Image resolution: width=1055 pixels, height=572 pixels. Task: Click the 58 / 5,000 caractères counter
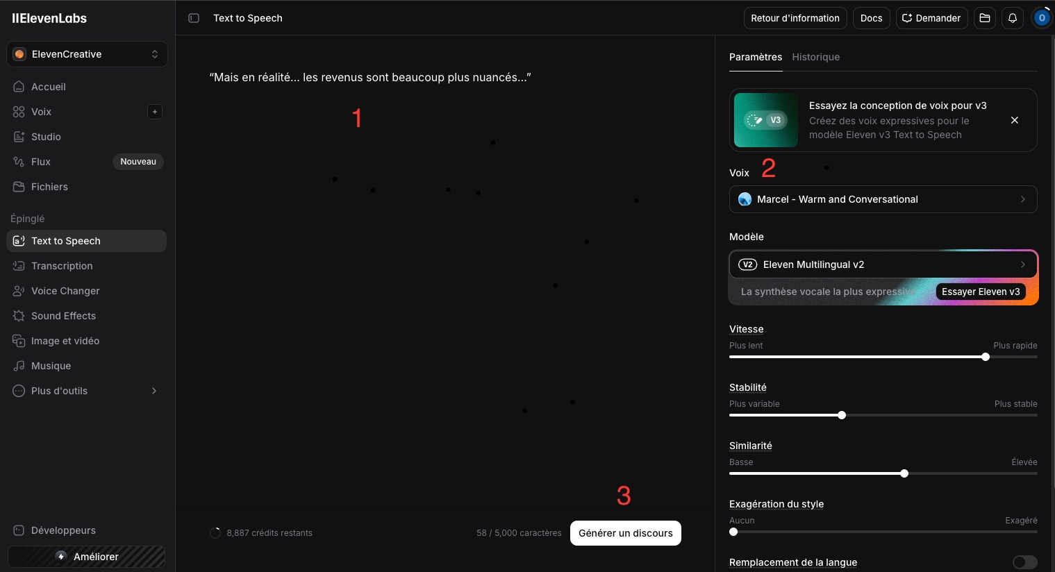tap(519, 533)
